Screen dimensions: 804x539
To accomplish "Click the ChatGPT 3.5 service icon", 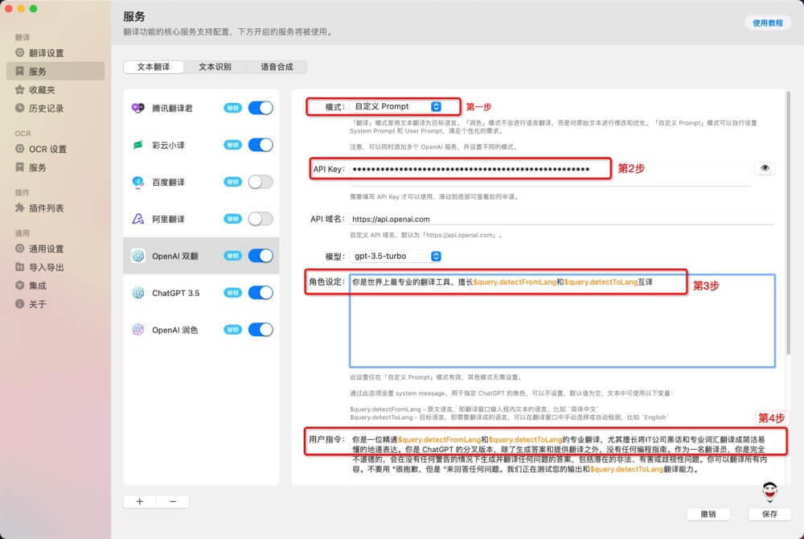I will coord(138,293).
